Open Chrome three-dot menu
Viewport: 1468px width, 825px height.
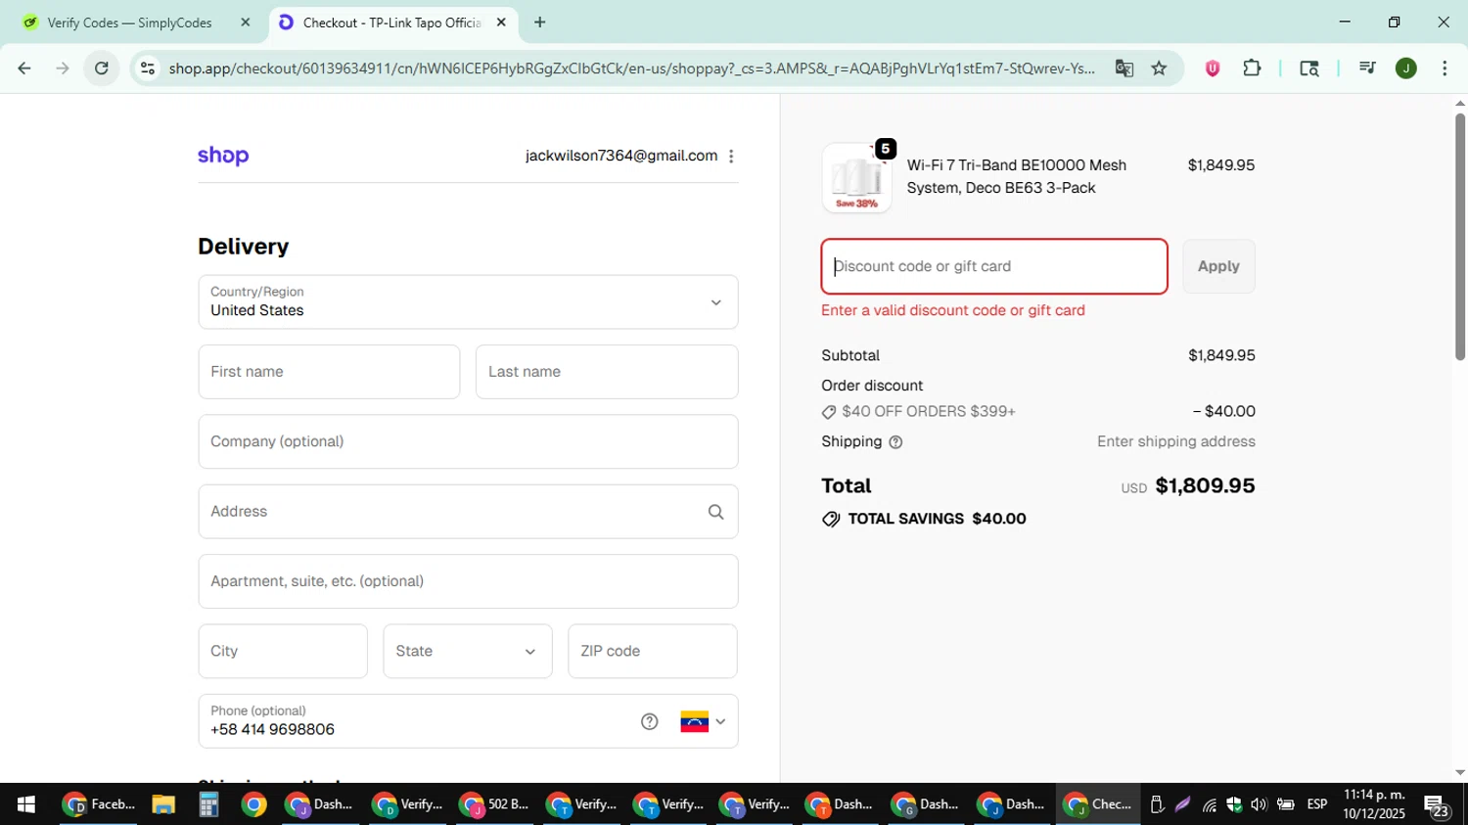click(x=1445, y=69)
